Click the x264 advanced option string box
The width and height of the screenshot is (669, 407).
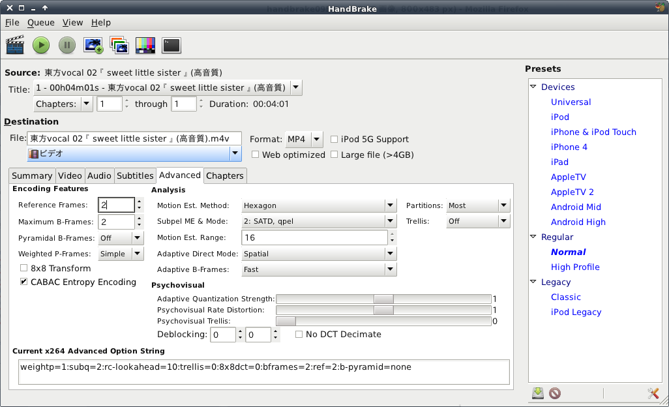[264, 372]
